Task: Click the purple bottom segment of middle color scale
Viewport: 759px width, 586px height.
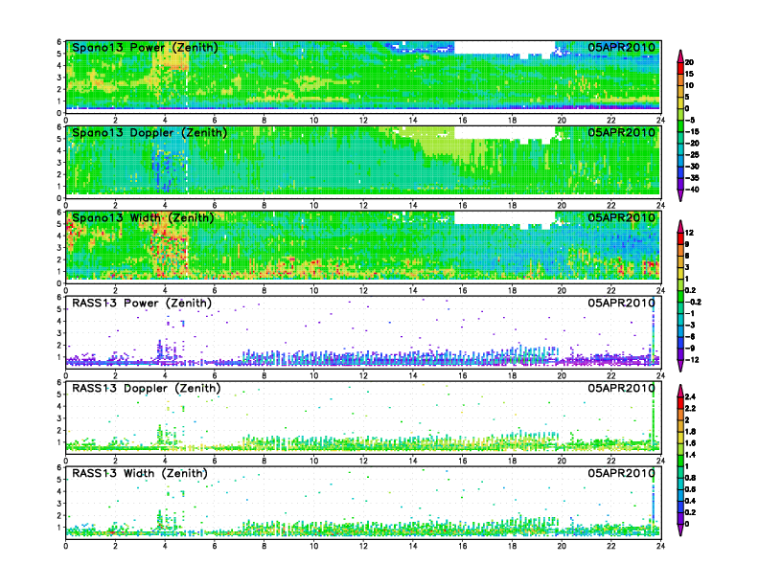Action: tap(680, 354)
